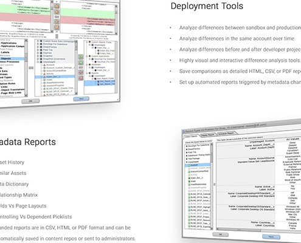Expand DocuSign For Salesforce in report object list
This screenshot has height=243, width=301.
[187, 146]
